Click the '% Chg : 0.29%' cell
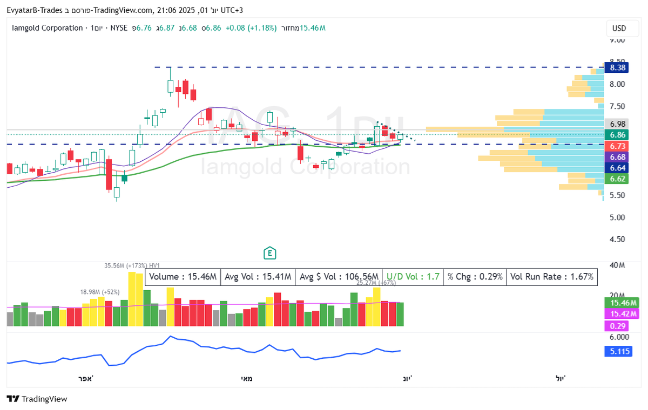 (x=475, y=277)
